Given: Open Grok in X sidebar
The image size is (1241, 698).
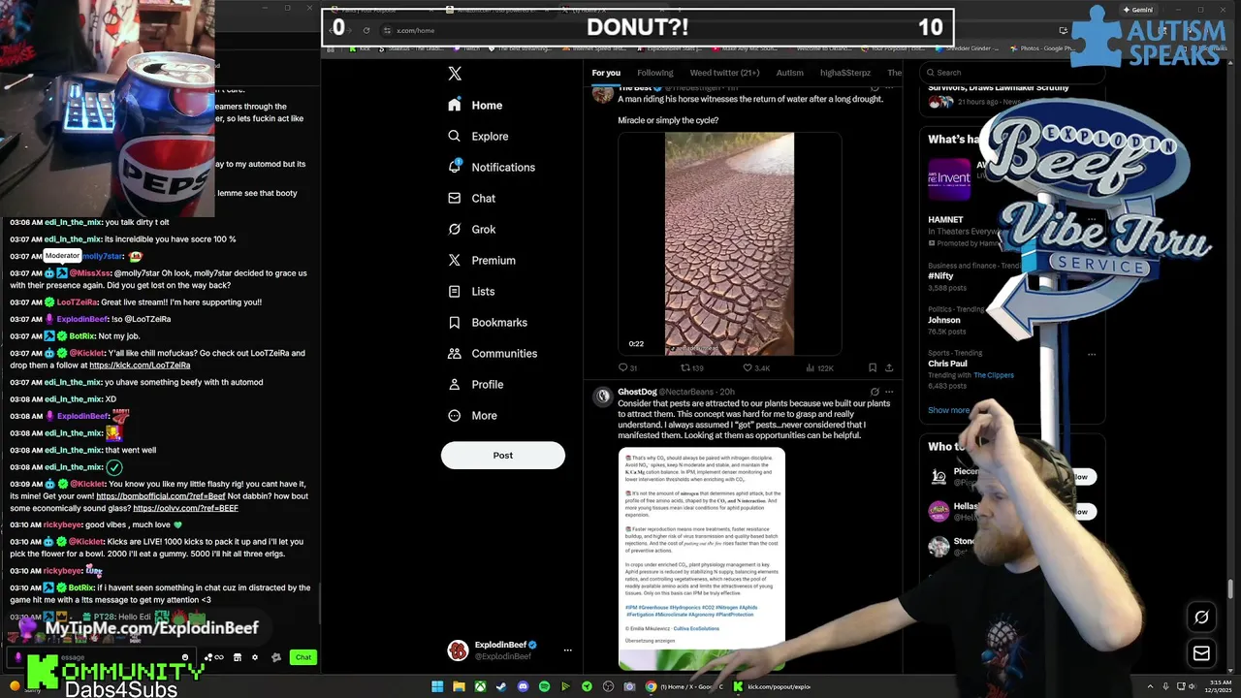Looking at the screenshot, I should pyautogui.click(x=471, y=229).
